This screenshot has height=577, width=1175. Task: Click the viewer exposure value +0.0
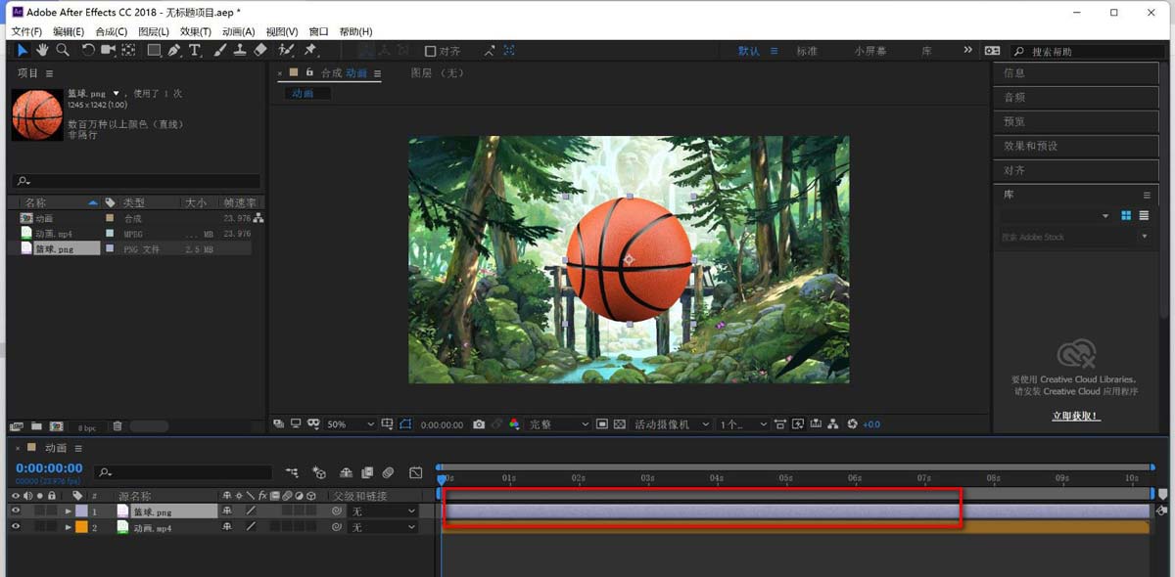click(x=871, y=424)
